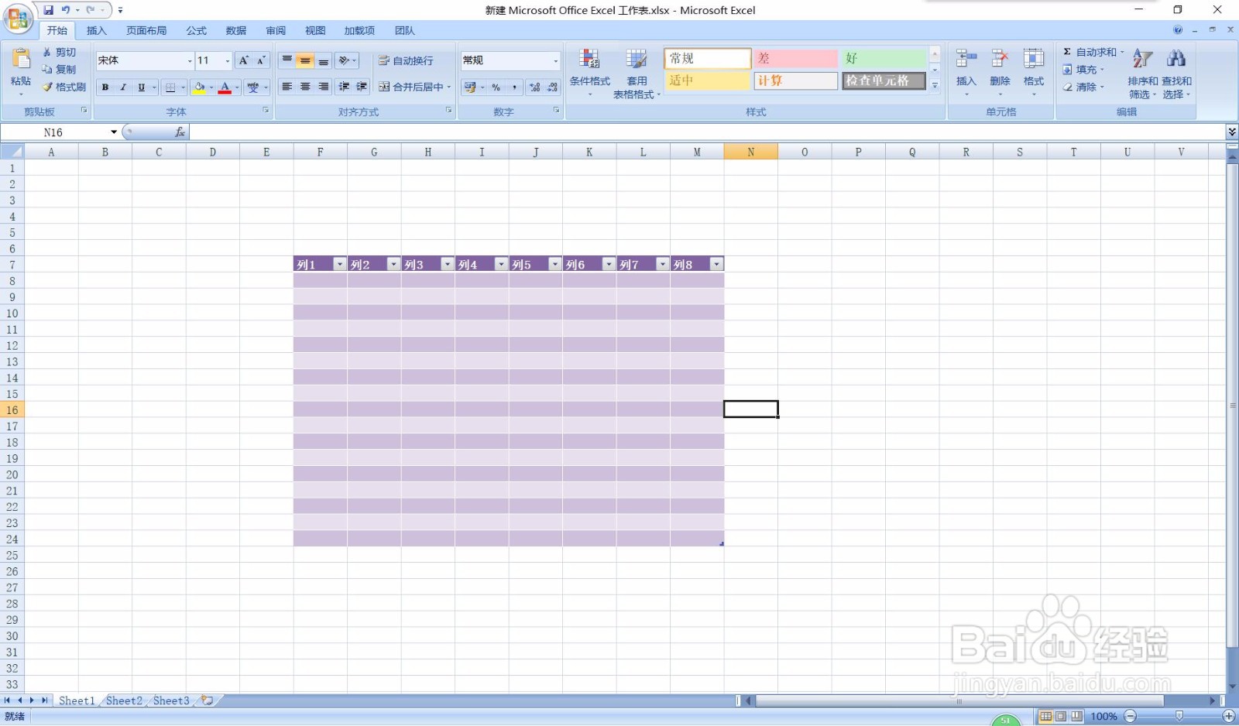This screenshot has height=726, width=1239.
Task: Open the Format cells (格式) menu
Action: [1034, 72]
